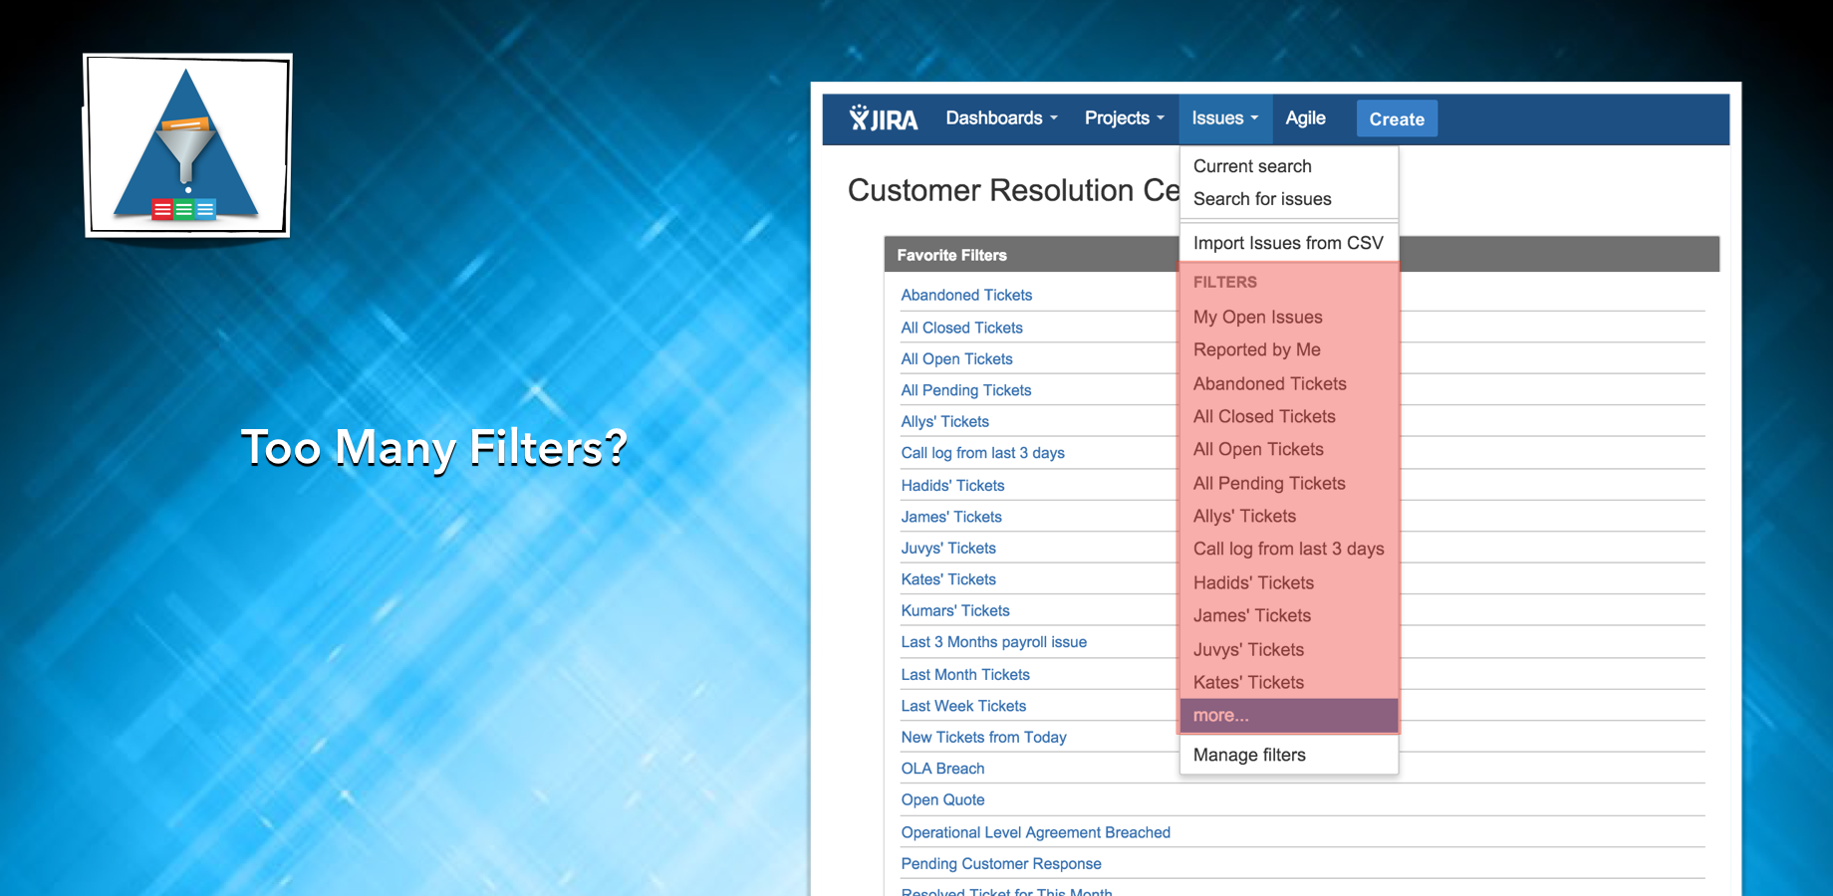Open Juvys' Tickets link in Favorite Filters
1833x896 pixels.
coord(948,548)
